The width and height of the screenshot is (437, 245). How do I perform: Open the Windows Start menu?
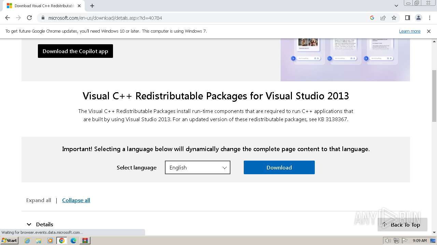click(10, 240)
